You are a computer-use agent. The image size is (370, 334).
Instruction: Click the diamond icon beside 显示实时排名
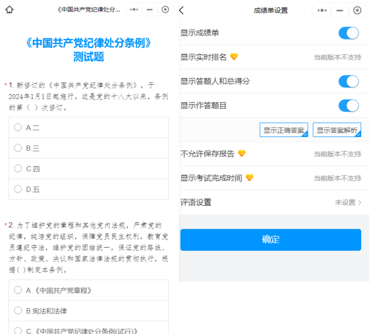coord(233,57)
